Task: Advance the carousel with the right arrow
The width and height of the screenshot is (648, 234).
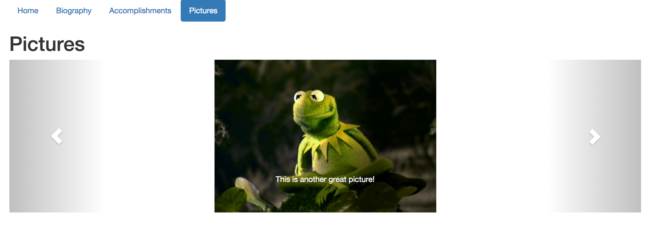Action: pyautogui.click(x=595, y=137)
